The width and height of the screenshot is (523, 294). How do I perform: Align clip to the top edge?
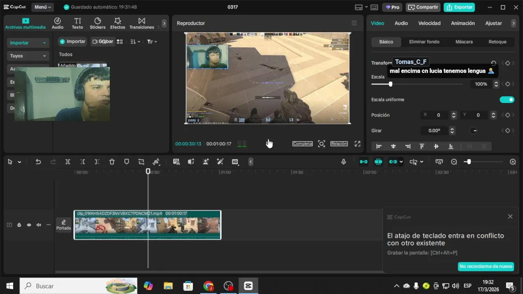[422, 146]
